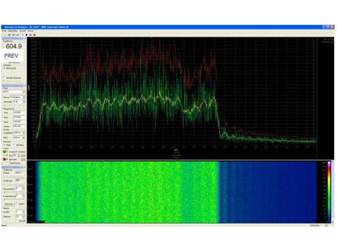Pause the sweep using the pause button

[30, 35]
